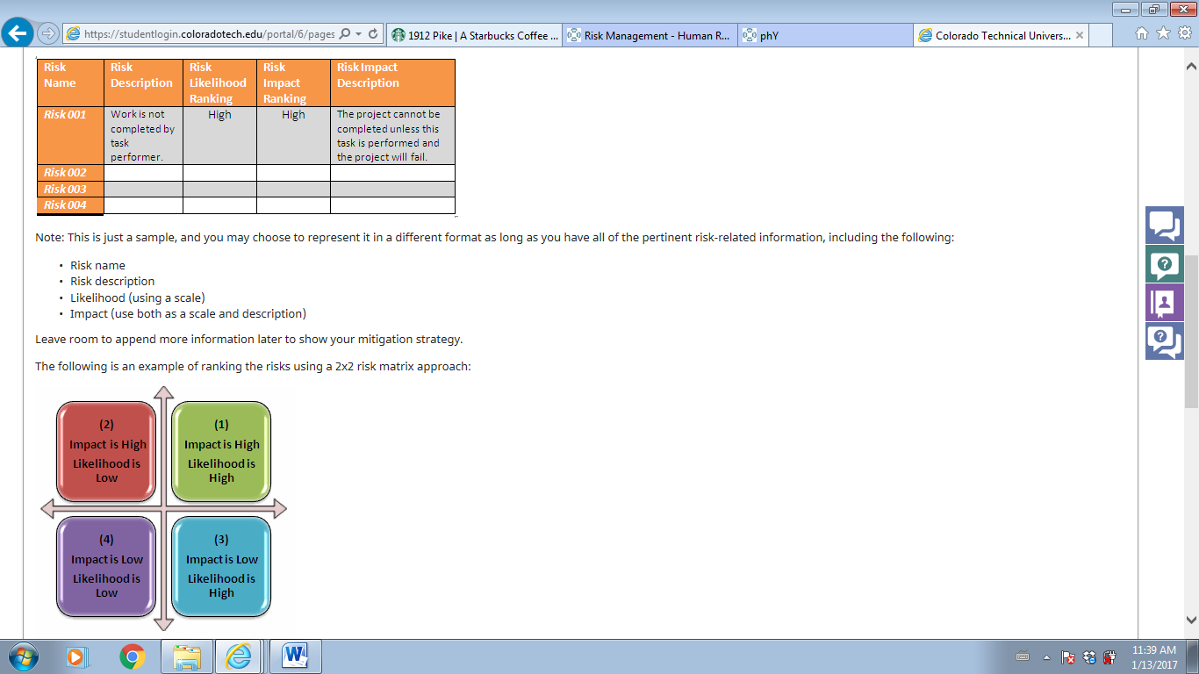Open Favorites using the star icon
This screenshot has width=1199, height=674.
[x=1163, y=33]
